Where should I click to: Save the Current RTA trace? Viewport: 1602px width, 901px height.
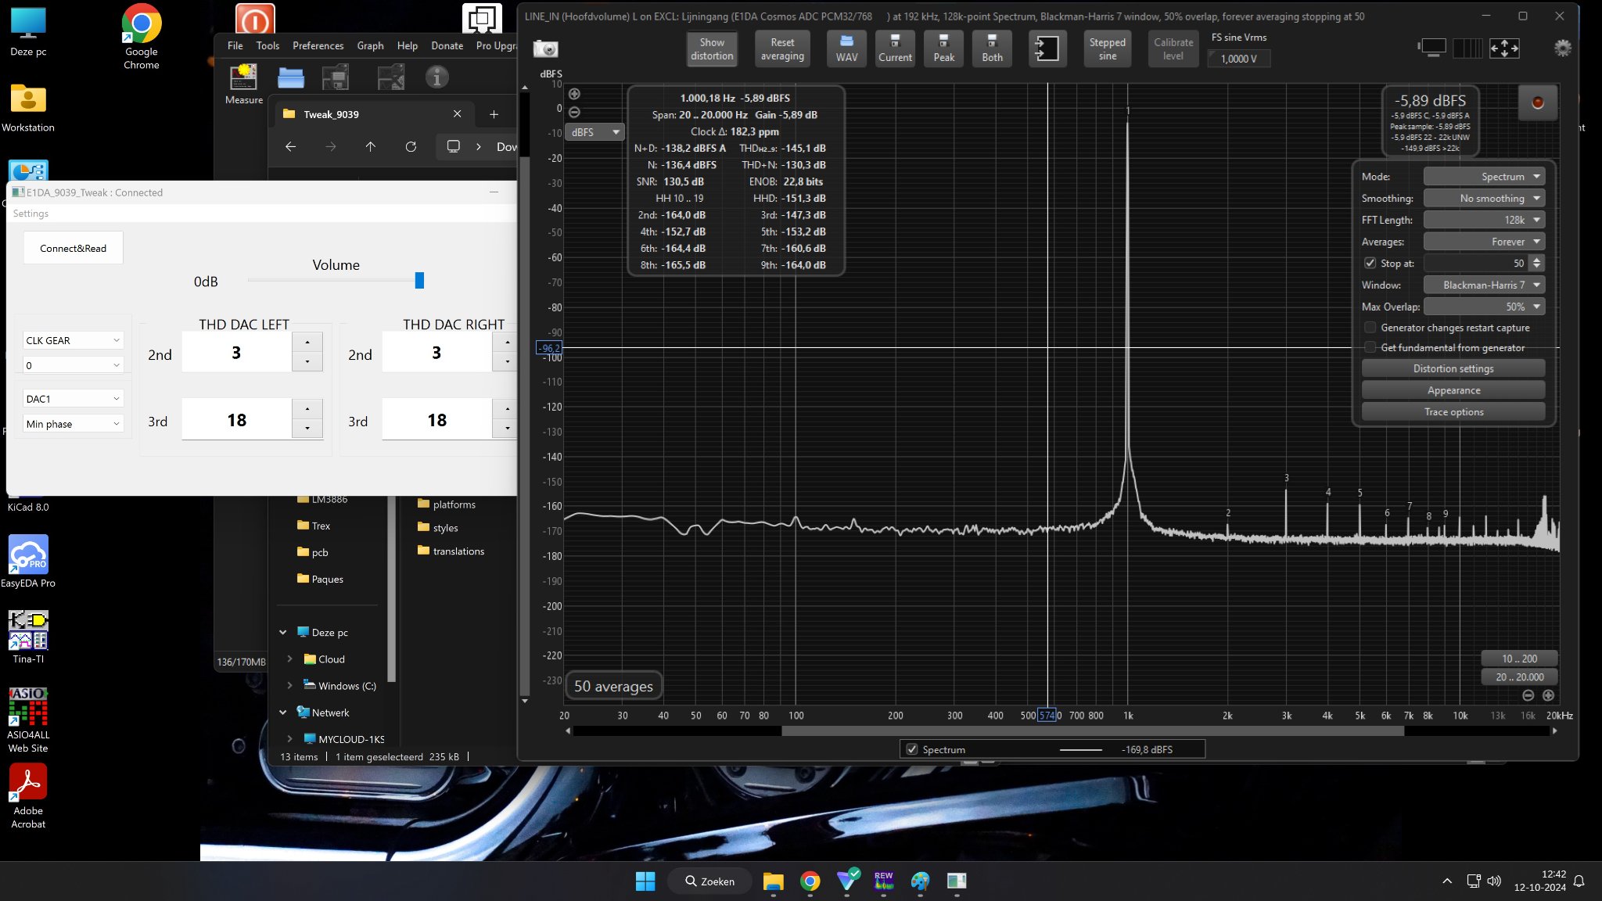pos(895,48)
